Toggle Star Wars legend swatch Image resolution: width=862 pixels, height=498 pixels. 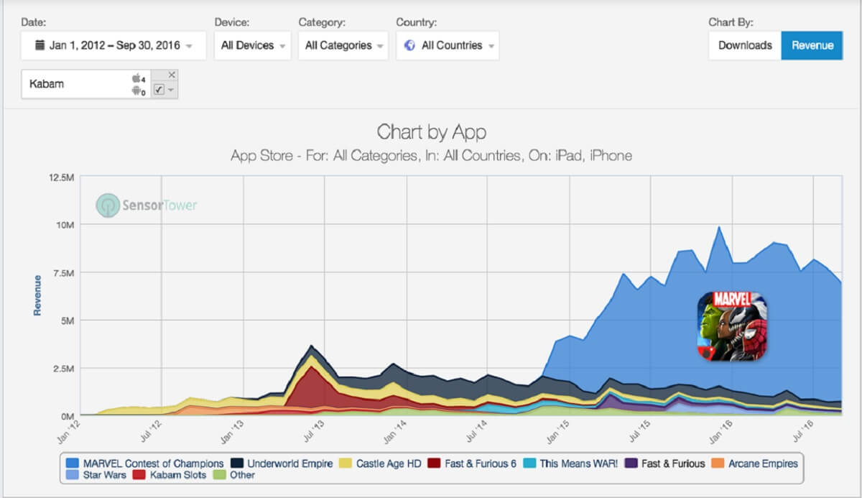72,475
